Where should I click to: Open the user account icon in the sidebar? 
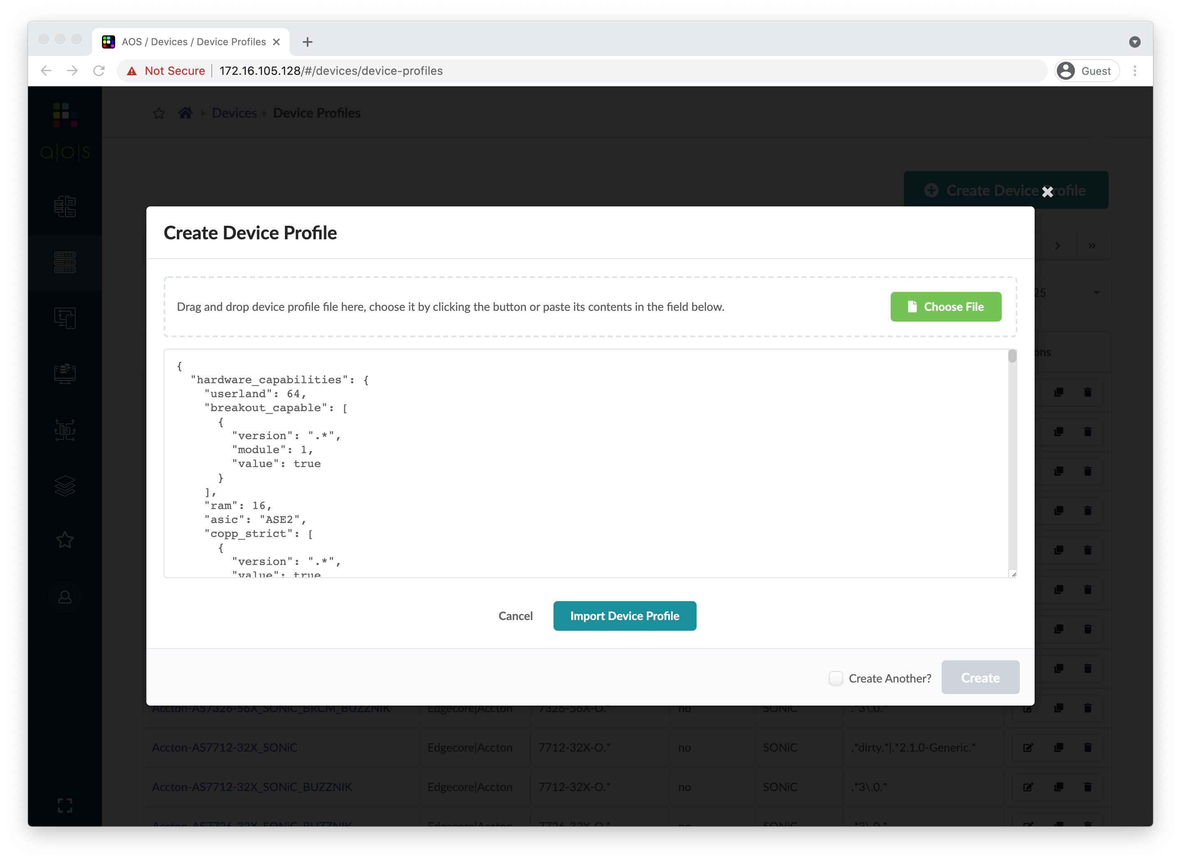(65, 597)
